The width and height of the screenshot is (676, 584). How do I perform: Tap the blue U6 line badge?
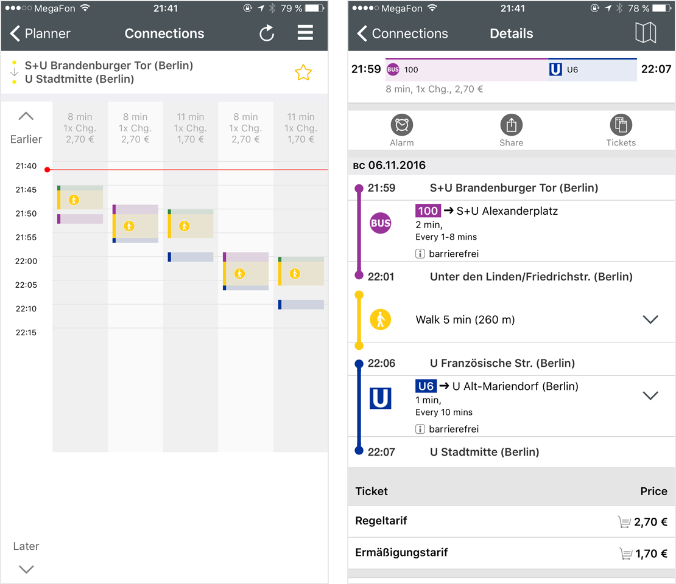point(426,386)
